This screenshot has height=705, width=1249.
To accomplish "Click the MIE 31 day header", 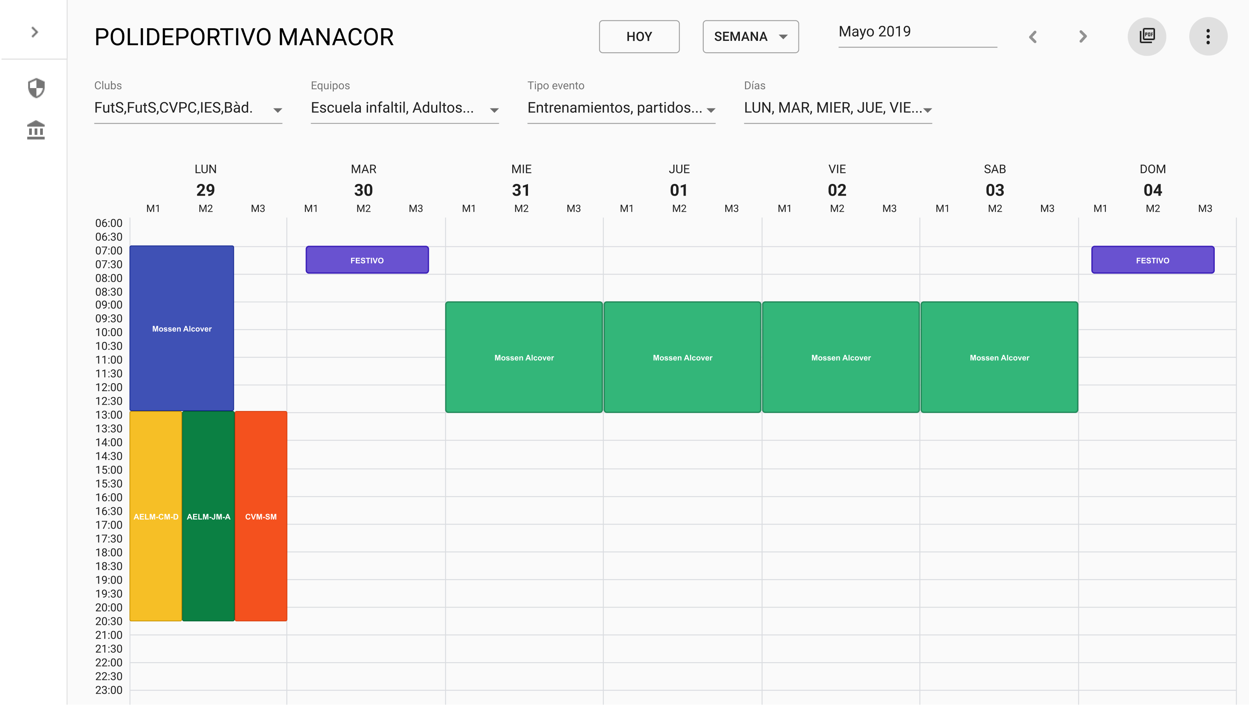I will pos(521,180).
